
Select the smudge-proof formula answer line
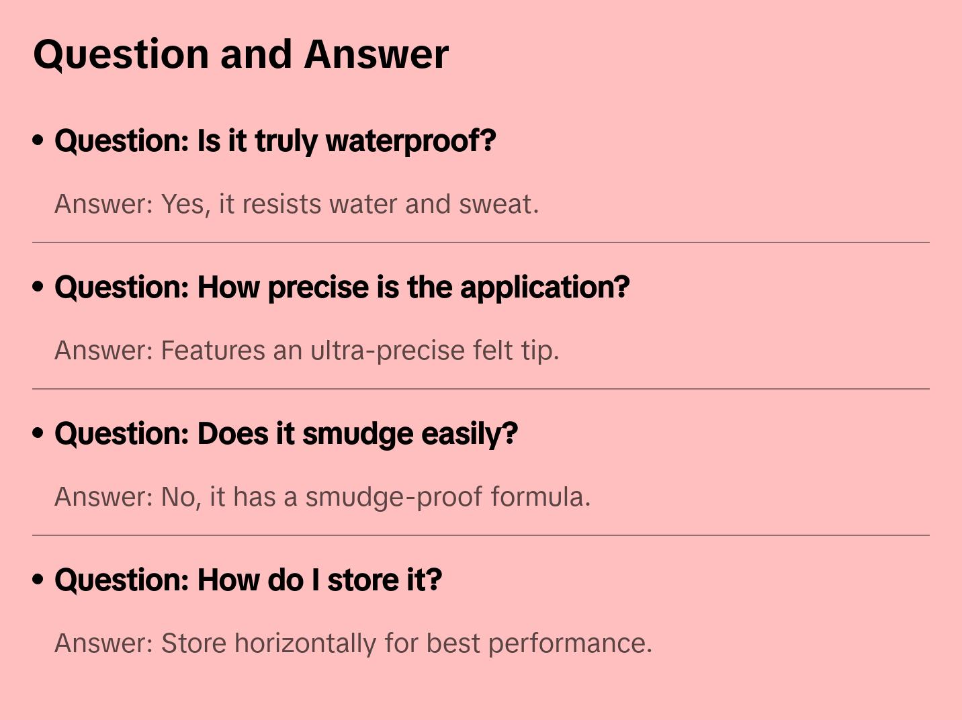(x=322, y=497)
